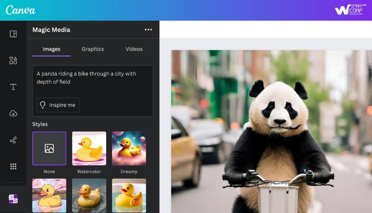Image resolution: width=372 pixels, height=213 pixels.
Task: Open the Apps grid icon
Action: pyautogui.click(x=13, y=167)
